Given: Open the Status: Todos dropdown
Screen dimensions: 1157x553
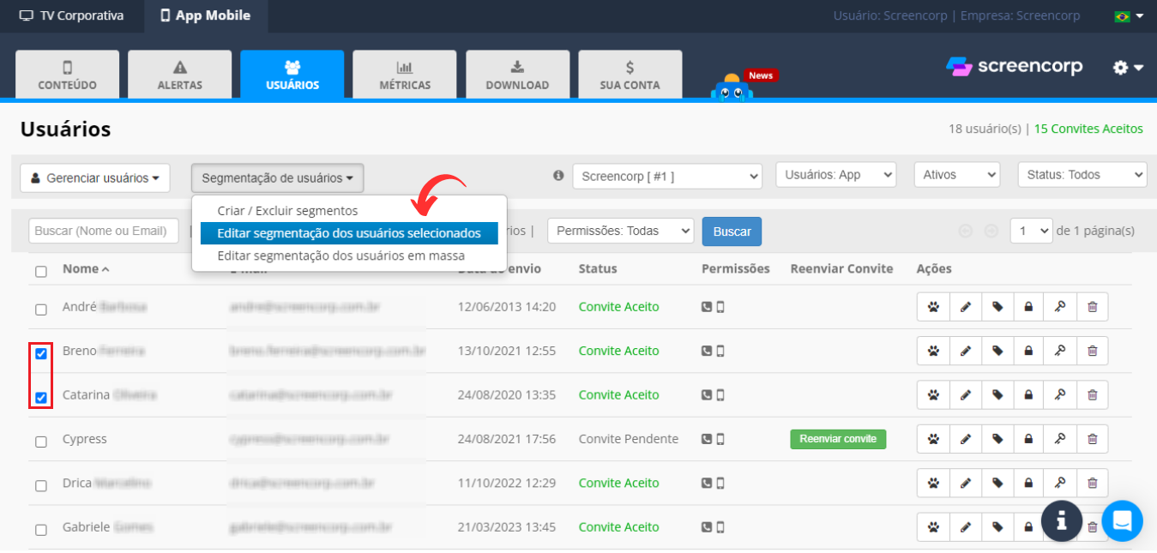Looking at the screenshot, I should point(1082,175).
